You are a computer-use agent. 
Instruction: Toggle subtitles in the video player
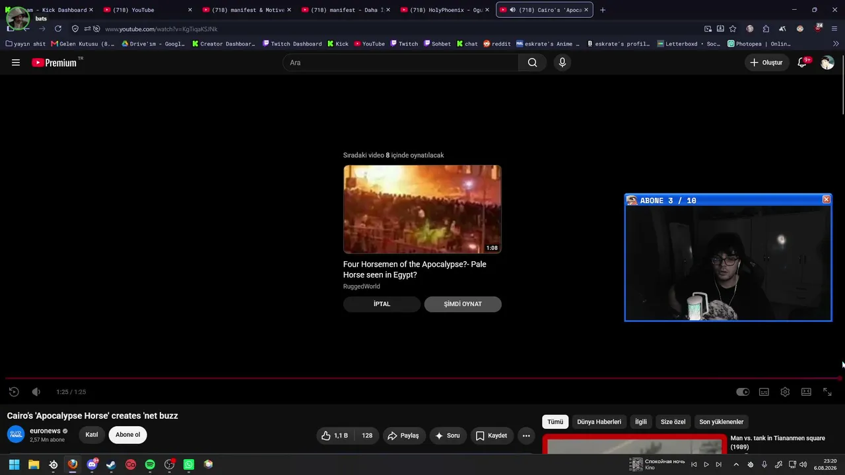[764, 392]
